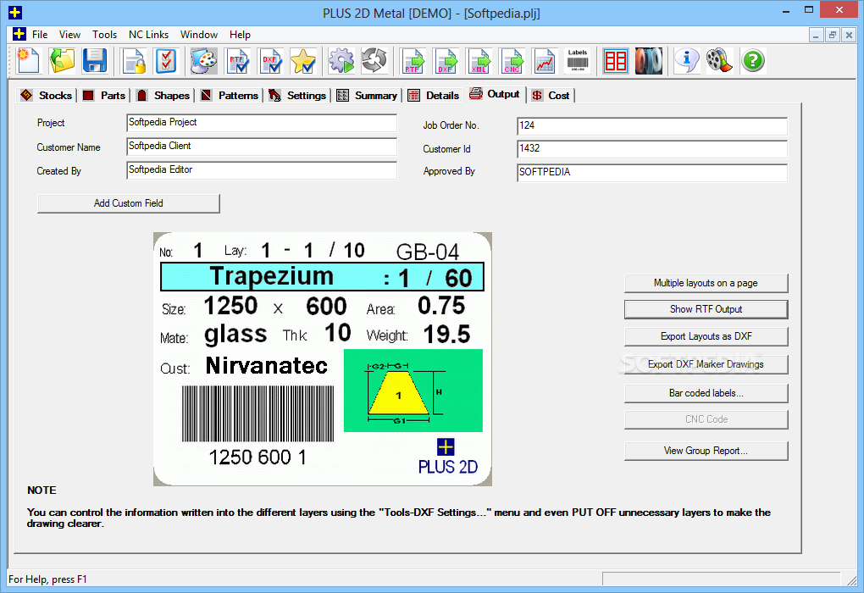Click the red grid layout icon
Image resolution: width=864 pixels, height=593 pixels.
(616, 61)
